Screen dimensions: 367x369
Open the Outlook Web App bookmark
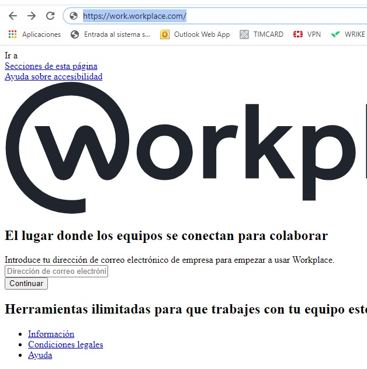pos(202,34)
